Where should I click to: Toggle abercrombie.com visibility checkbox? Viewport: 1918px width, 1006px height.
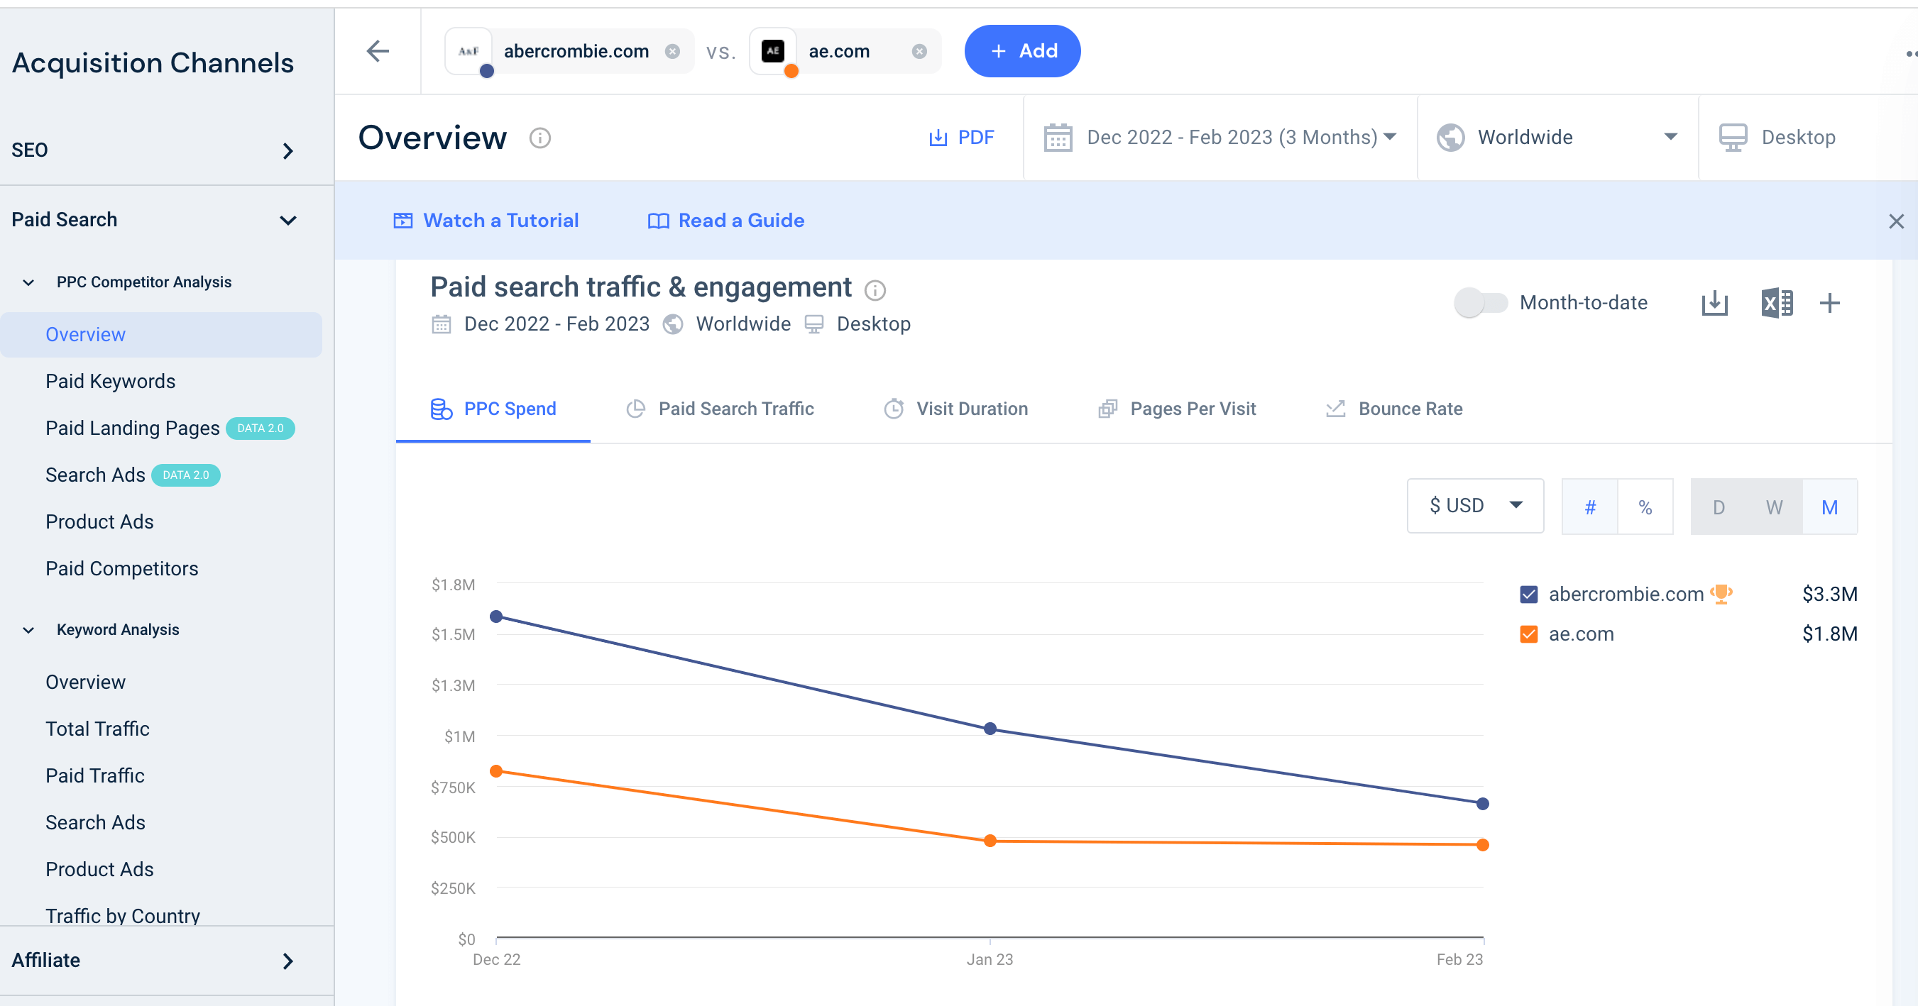click(x=1528, y=592)
